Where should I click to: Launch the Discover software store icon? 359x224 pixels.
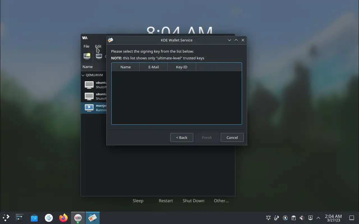point(34,218)
